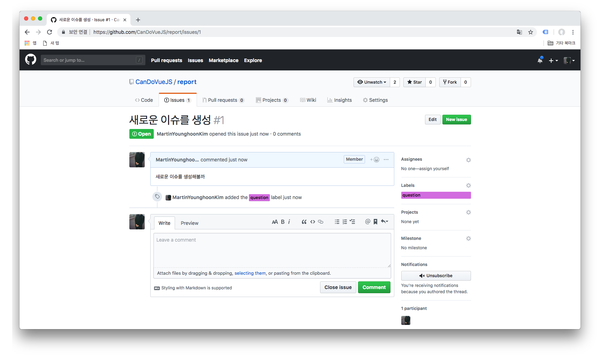600x357 pixels.
Task: Focus the Search or jump to field
Action: 93,60
